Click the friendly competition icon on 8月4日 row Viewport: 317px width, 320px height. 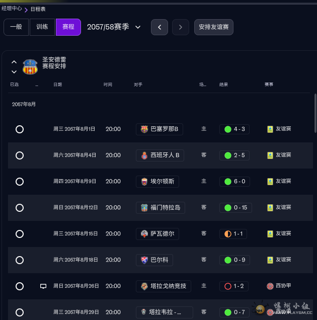[x=270, y=155]
